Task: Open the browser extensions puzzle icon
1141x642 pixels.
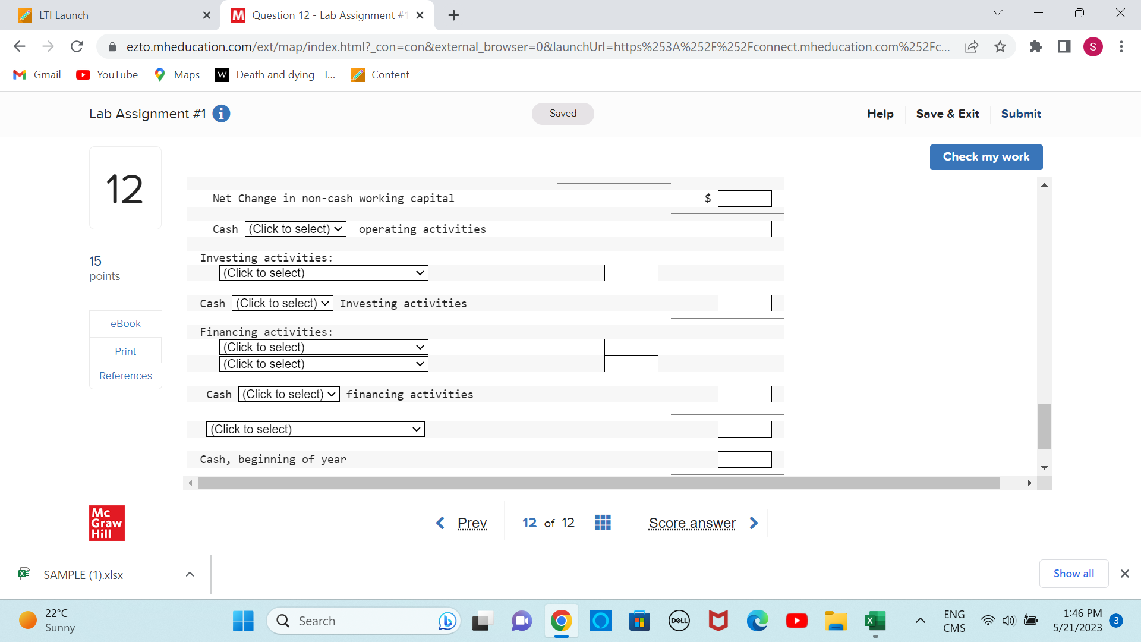Action: coord(1036,46)
